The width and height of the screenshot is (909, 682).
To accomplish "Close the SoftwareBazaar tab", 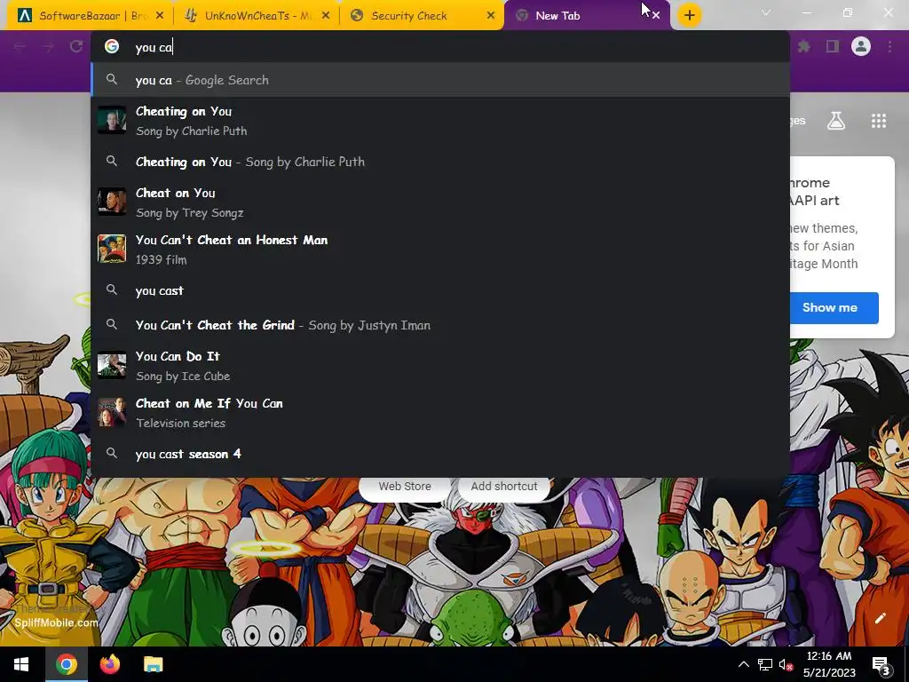I will (160, 16).
